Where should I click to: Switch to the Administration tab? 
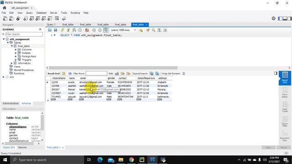10,103
